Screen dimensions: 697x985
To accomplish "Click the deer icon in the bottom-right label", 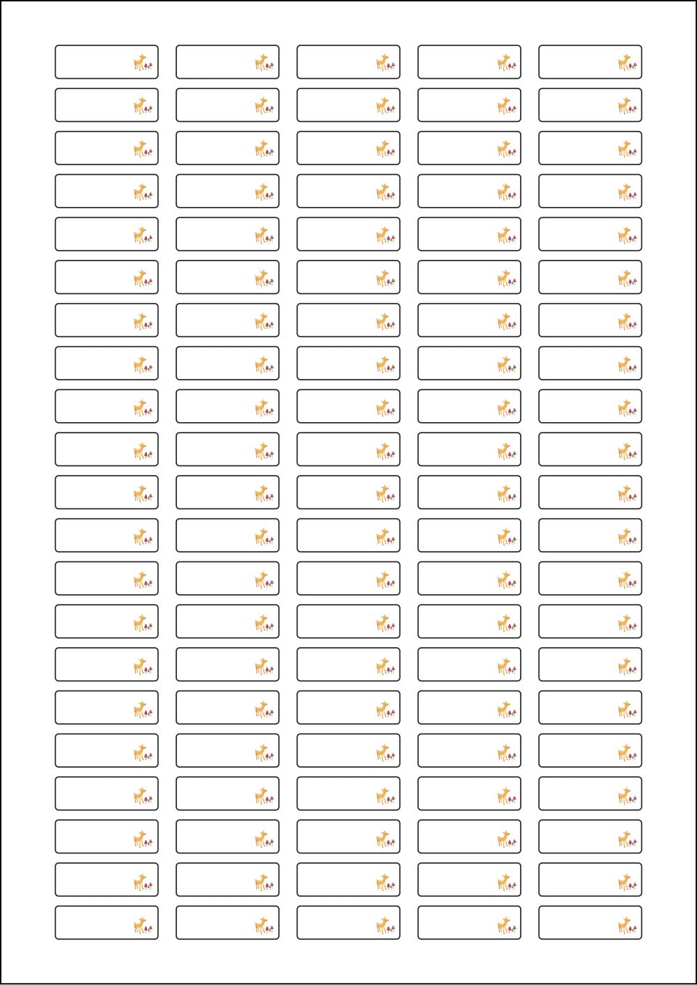I will pyautogui.click(x=623, y=925).
